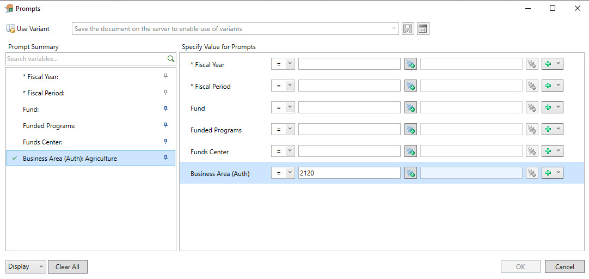Toggle the pin next to Funded Programs in the summary
Image resolution: width=589 pixels, height=279 pixels.
tap(165, 125)
